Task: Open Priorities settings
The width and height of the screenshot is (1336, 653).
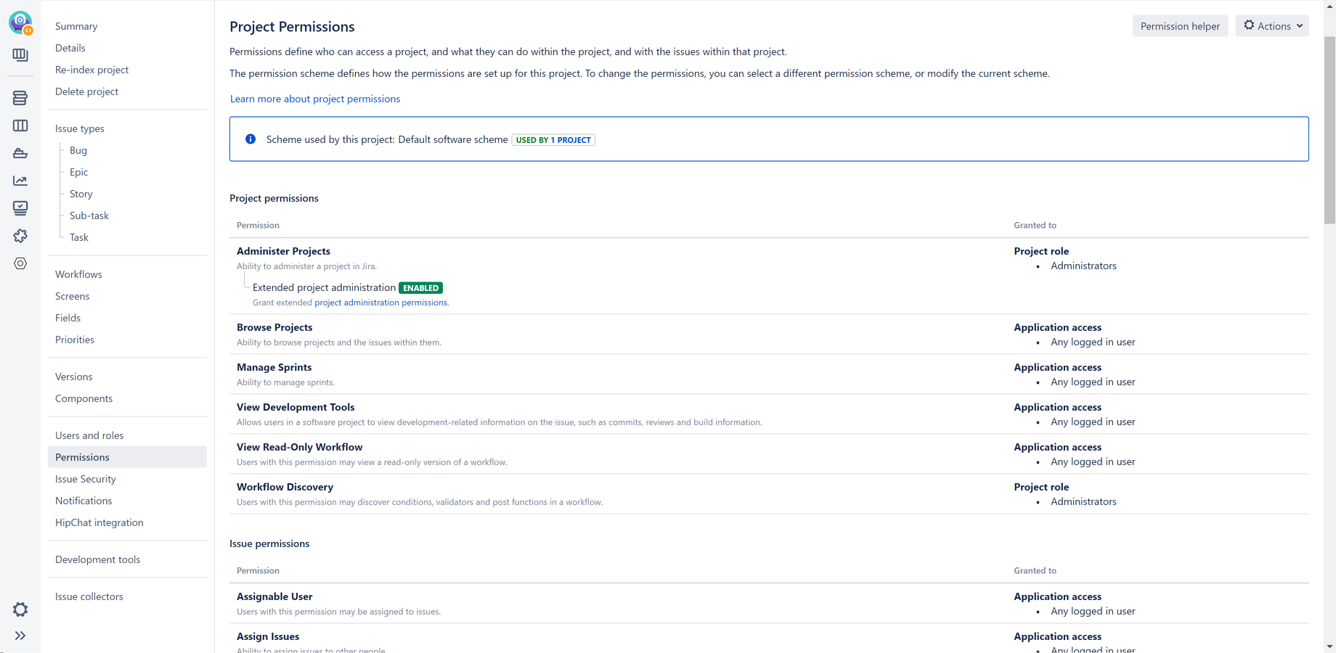Action: coord(75,340)
